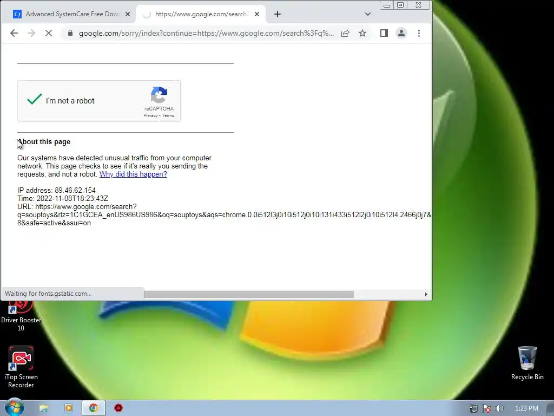Open the Windows Start menu
Screen dimensions: 554x416
[15, 407]
